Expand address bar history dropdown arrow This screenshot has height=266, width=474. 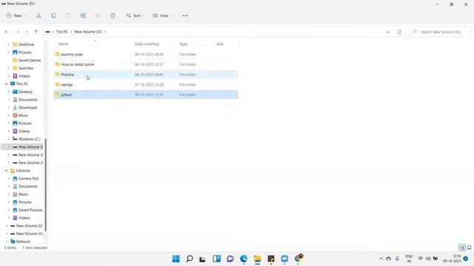click(388, 32)
